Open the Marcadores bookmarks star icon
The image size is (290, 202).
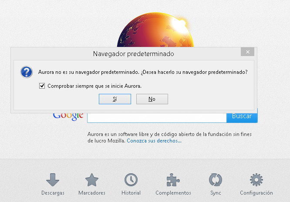click(92, 180)
